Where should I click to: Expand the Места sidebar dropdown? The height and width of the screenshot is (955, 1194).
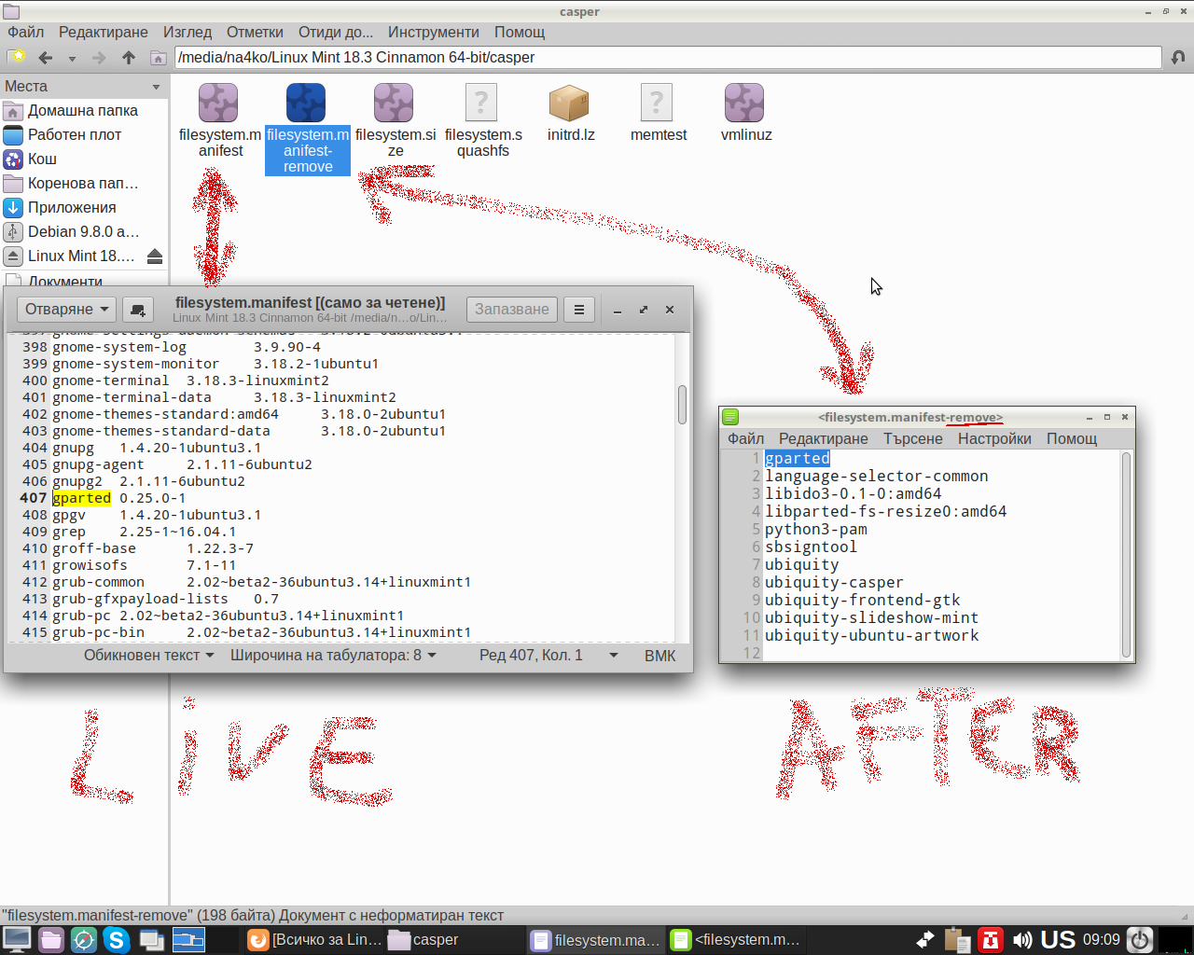156,87
